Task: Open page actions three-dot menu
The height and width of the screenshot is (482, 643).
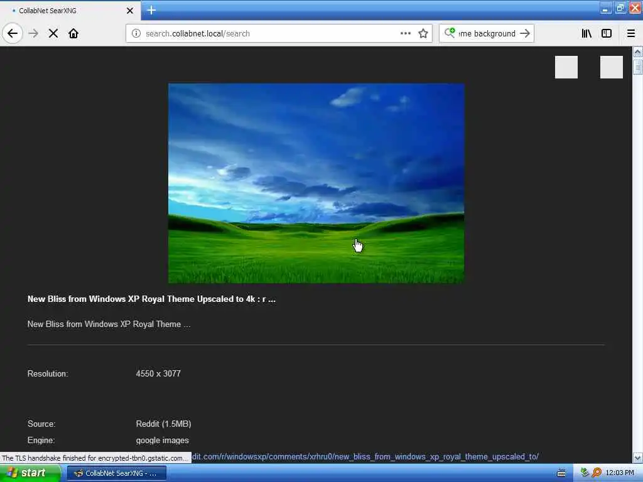Action: click(405, 33)
